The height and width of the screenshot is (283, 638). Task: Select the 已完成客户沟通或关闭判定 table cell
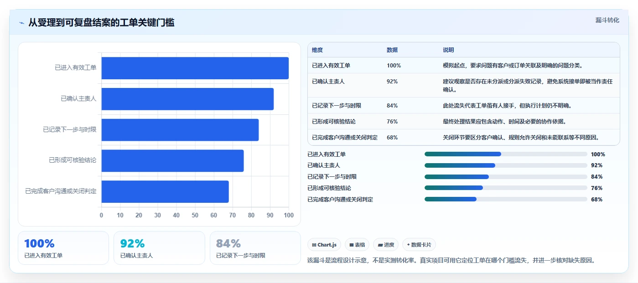[x=345, y=138]
